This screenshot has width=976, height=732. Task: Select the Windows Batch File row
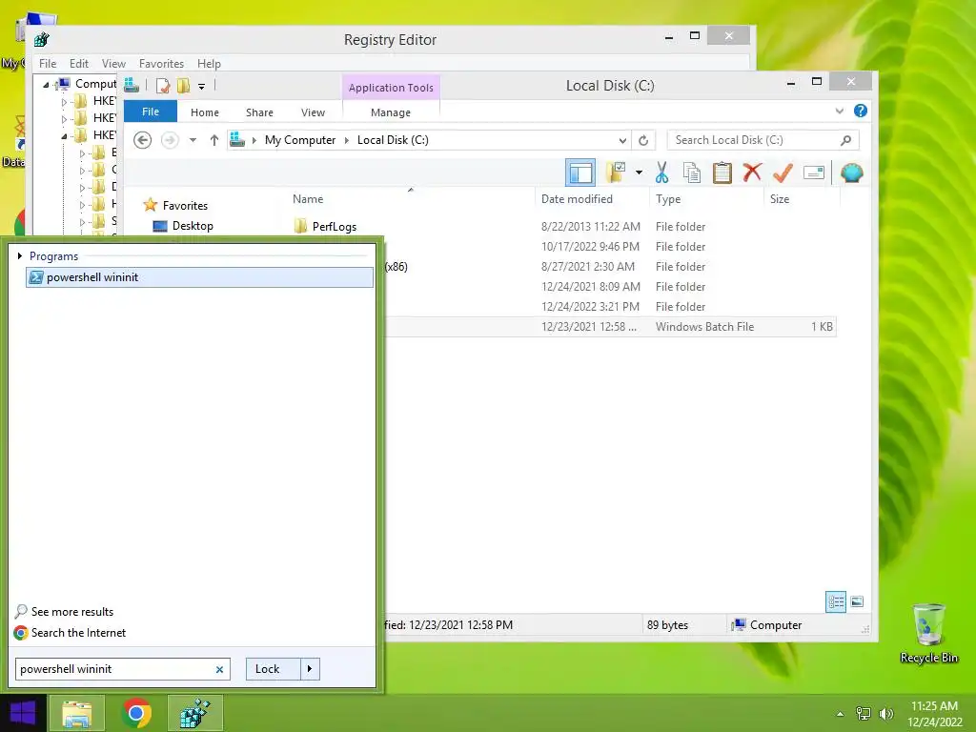(x=610, y=327)
